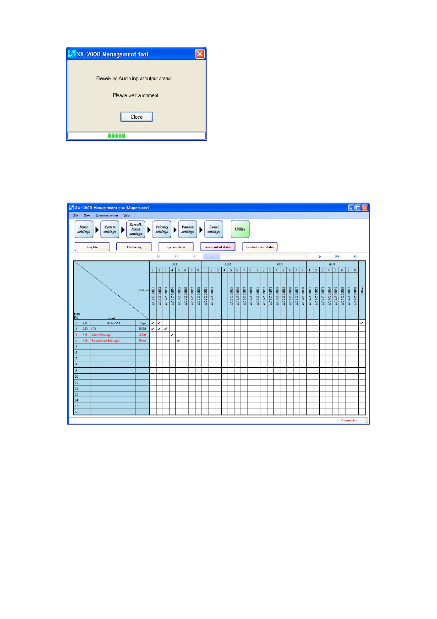Image resolution: width=437 pixels, height=619 pixels.
Task: Select the Alert Message input row
Action: (x=113, y=335)
